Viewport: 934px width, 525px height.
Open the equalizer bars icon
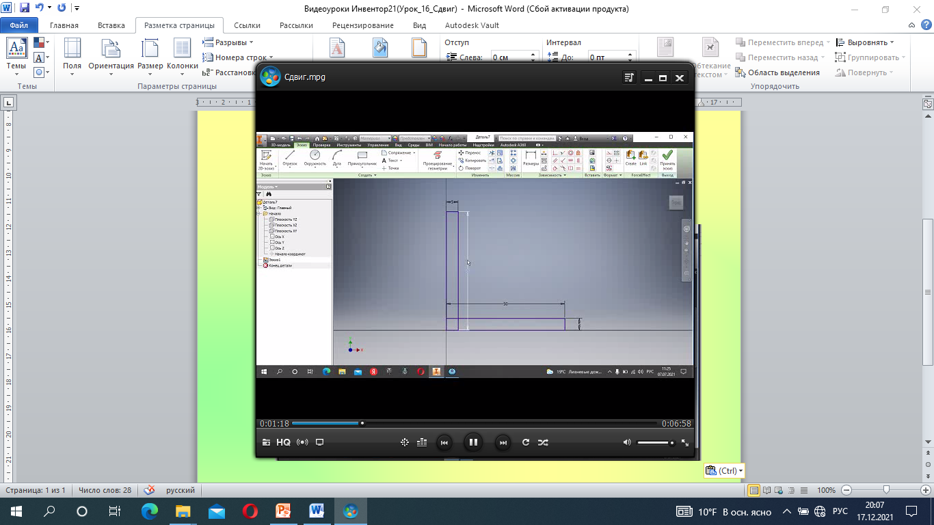tap(422, 442)
